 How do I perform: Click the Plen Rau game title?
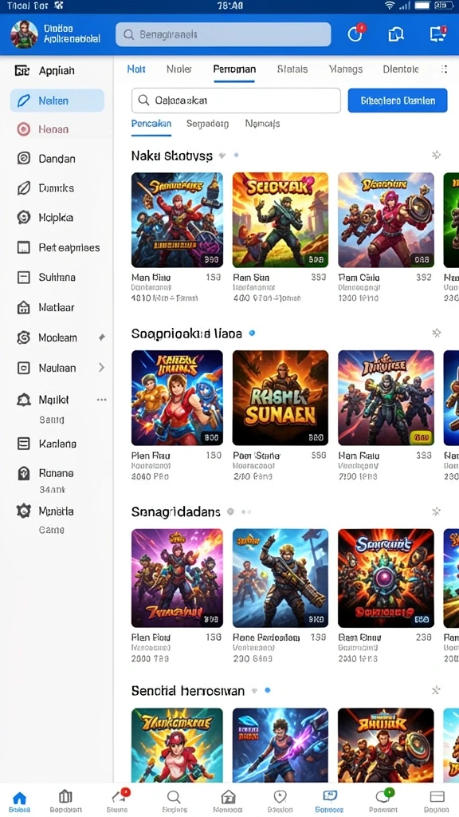click(x=151, y=456)
